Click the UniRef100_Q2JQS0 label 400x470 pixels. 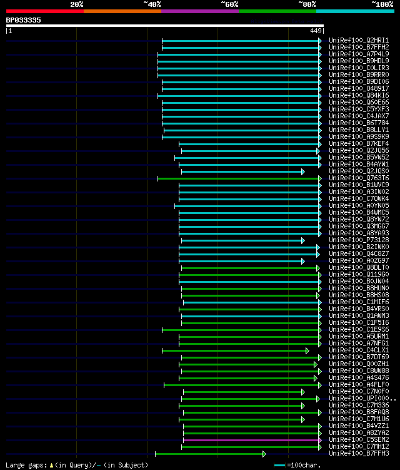coord(359,171)
